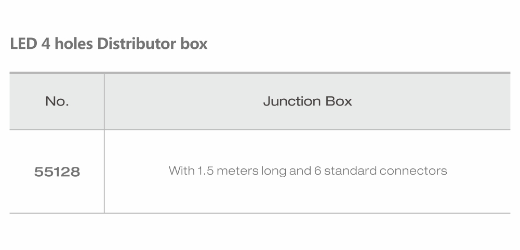Click the word and in the description
The image size is (520, 250).
click(x=300, y=170)
